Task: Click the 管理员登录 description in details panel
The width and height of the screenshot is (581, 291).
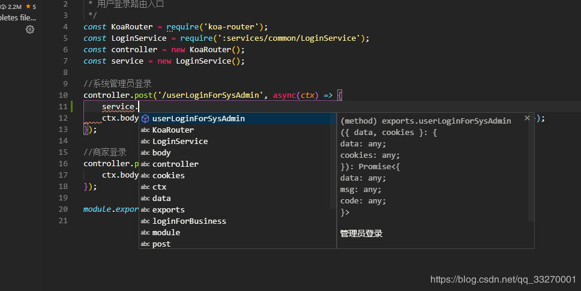Action: 361,233
